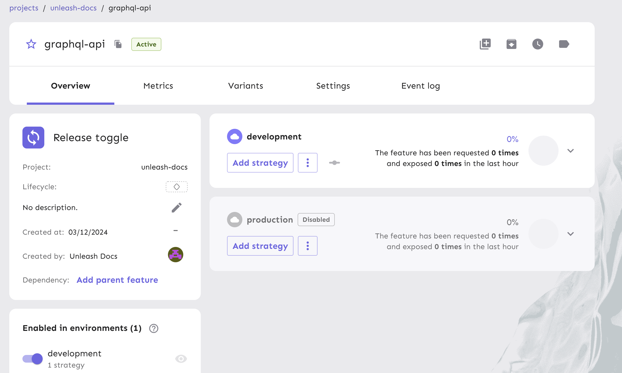
Task: Hide development environment with eye icon
Action: pyautogui.click(x=181, y=359)
